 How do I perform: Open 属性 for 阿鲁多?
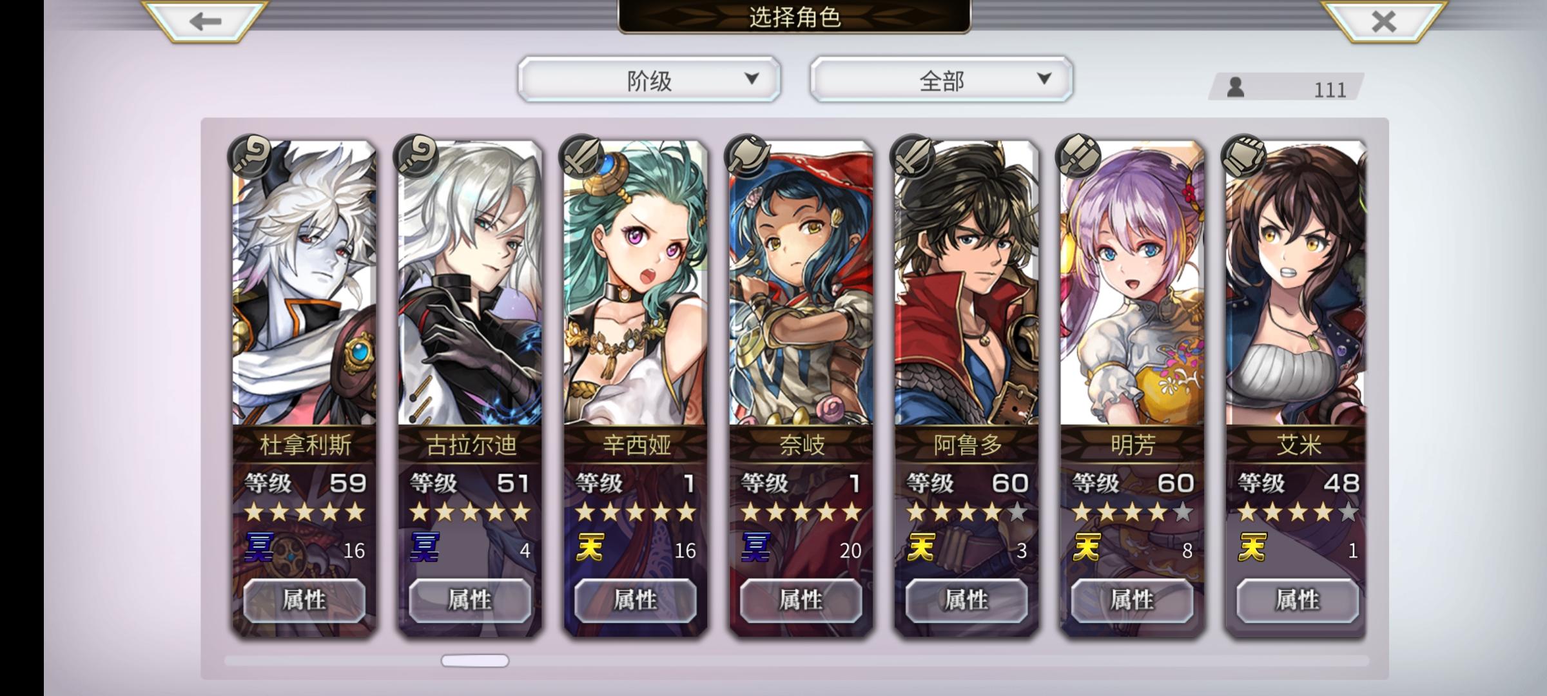point(966,600)
